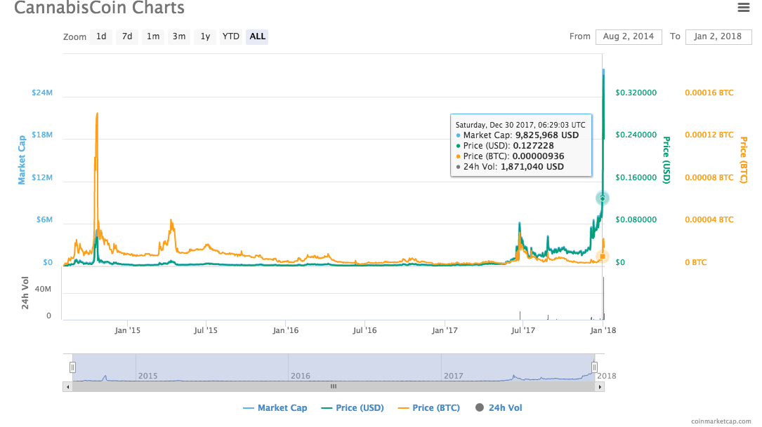Image resolution: width=762 pixels, height=427 pixels.
Task: Set zoom range to 1d
Action: point(101,36)
